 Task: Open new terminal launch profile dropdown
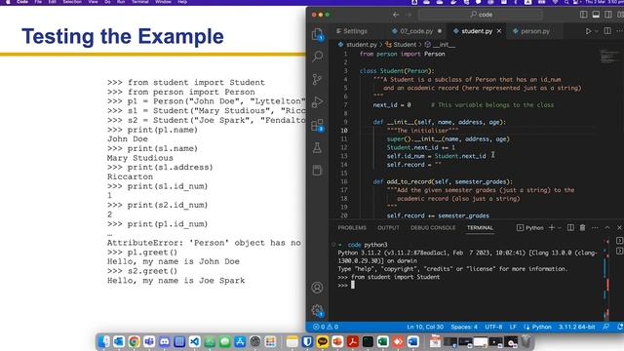click(x=559, y=227)
